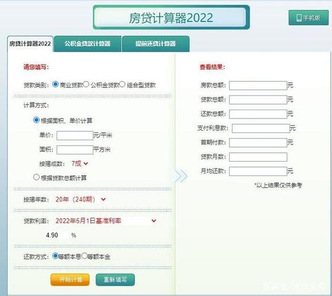Click the 计算方式 label

pyautogui.click(x=36, y=105)
